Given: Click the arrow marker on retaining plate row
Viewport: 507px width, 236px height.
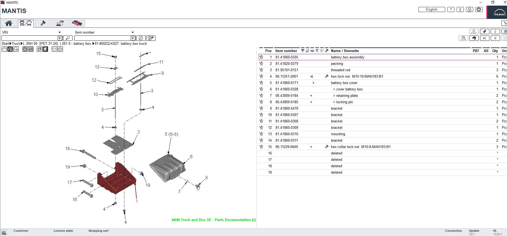Looking at the screenshot, I should (311, 95).
